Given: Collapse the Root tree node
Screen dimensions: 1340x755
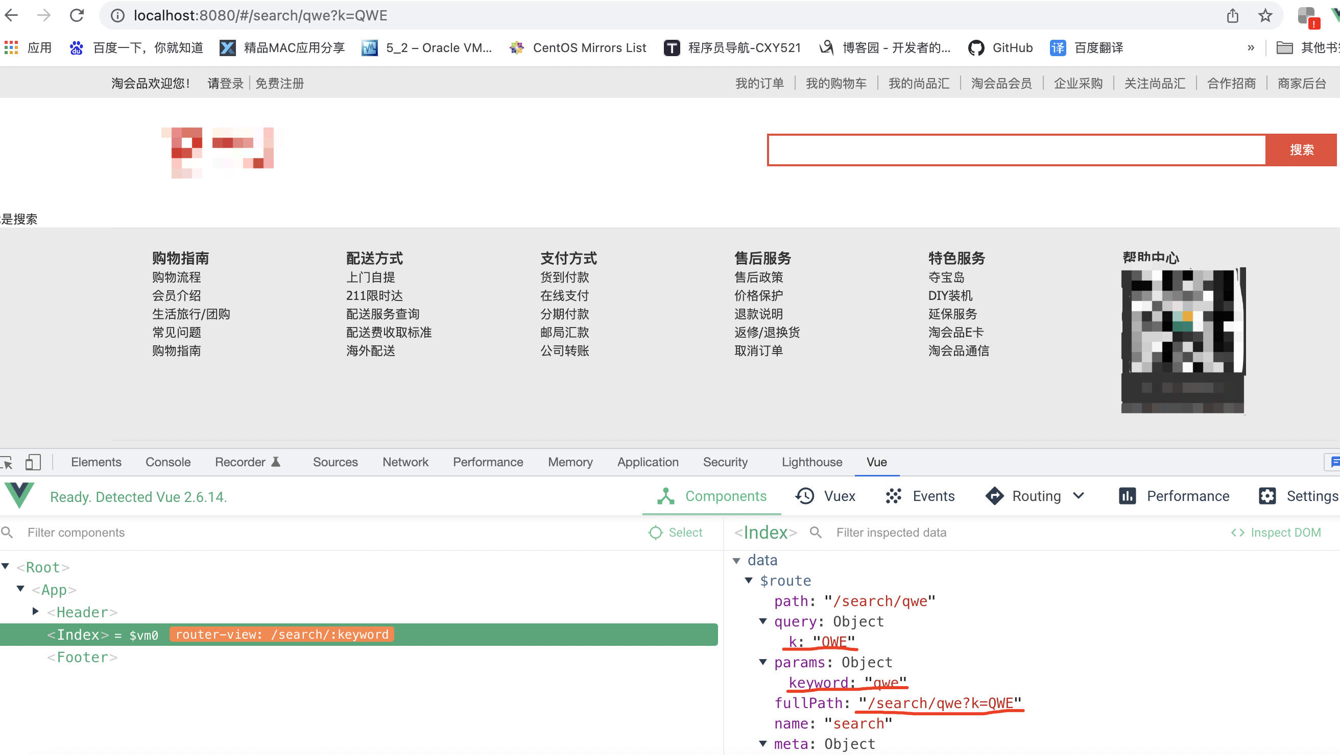Looking at the screenshot, I should pos(6,566).
